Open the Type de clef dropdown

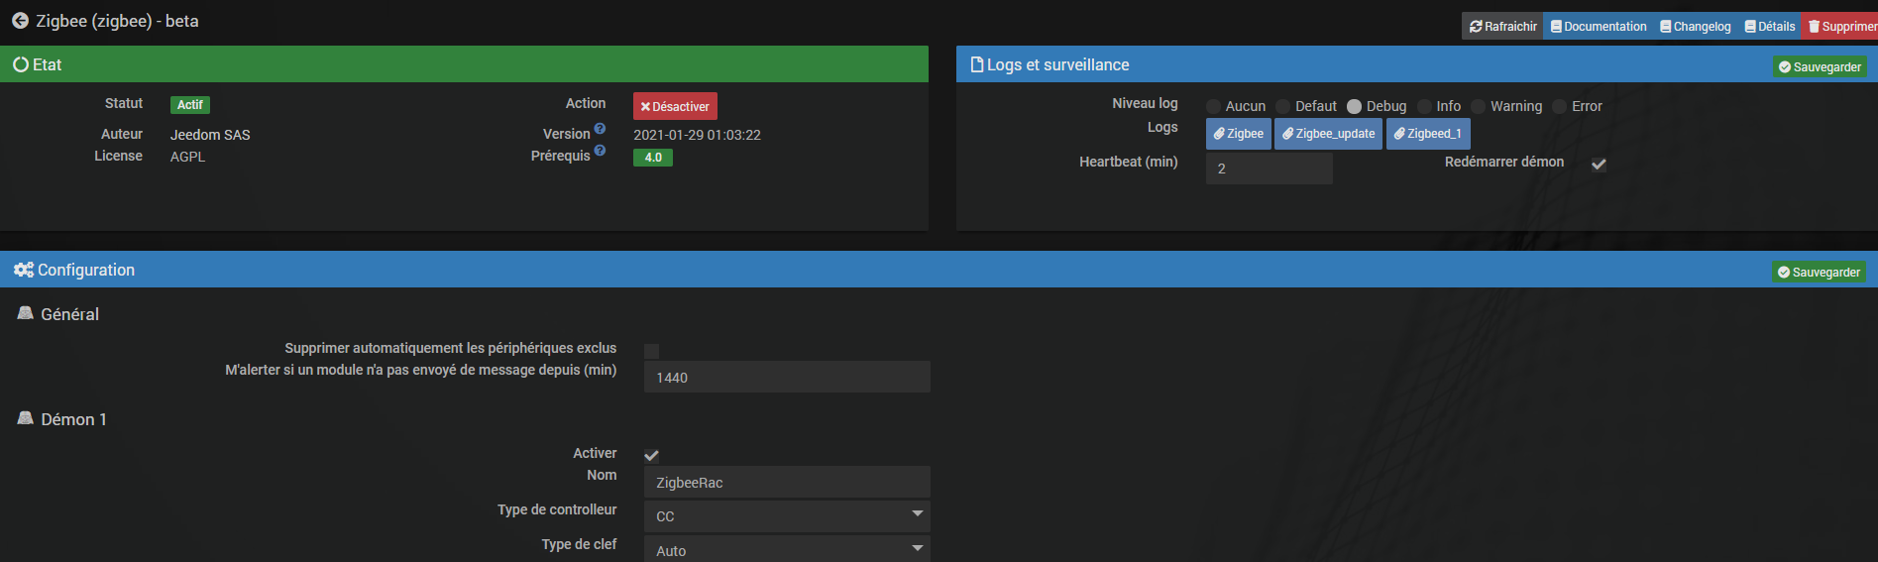tap(787, 549)
